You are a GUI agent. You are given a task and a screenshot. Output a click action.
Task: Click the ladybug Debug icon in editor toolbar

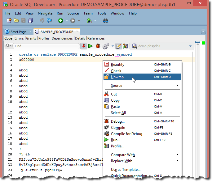click(98, 46)
